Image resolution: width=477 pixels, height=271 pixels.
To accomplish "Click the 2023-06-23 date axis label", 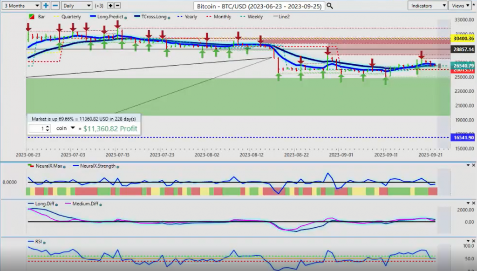I will (x=28, y=155).
